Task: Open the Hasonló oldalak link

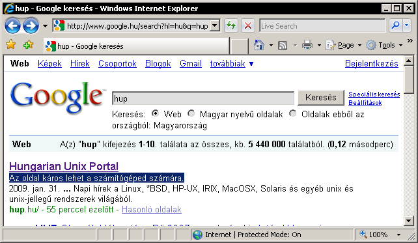Action: [152, 209]
